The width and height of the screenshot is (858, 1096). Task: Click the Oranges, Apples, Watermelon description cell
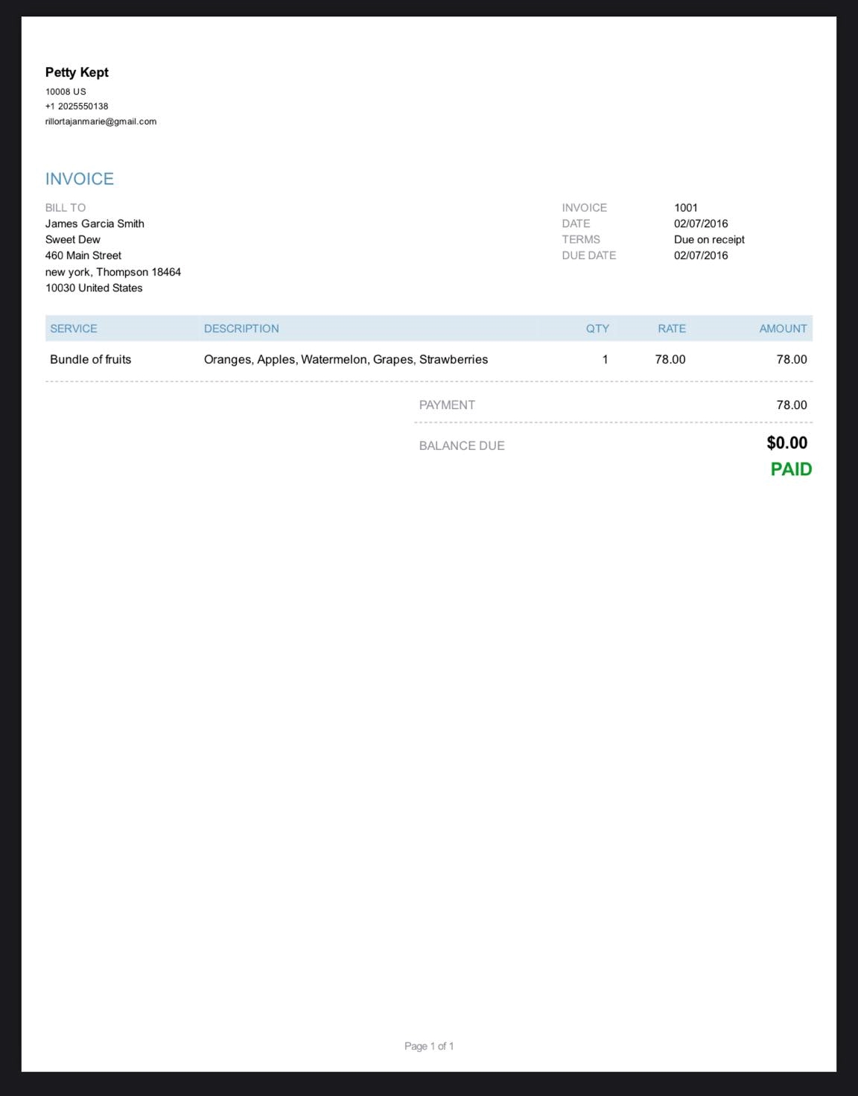[x=346, y=359]
